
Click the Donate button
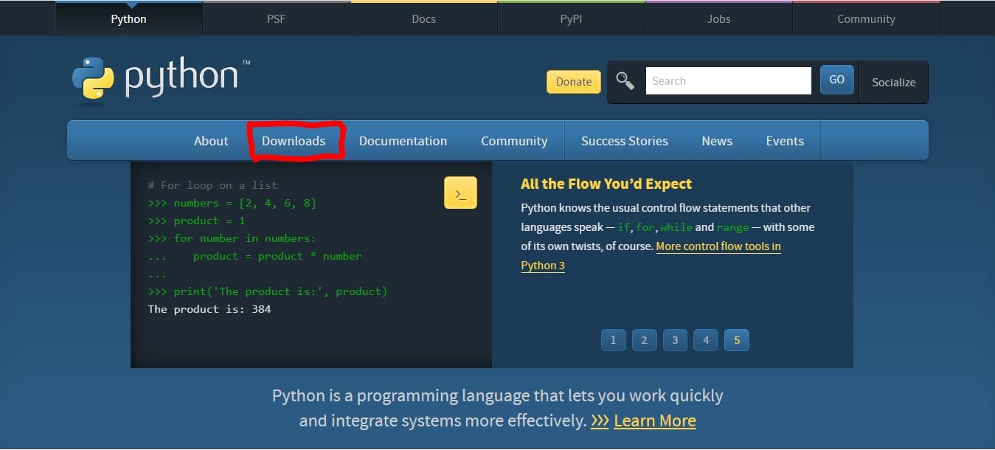pyautogui.click(x=573, y=82)
